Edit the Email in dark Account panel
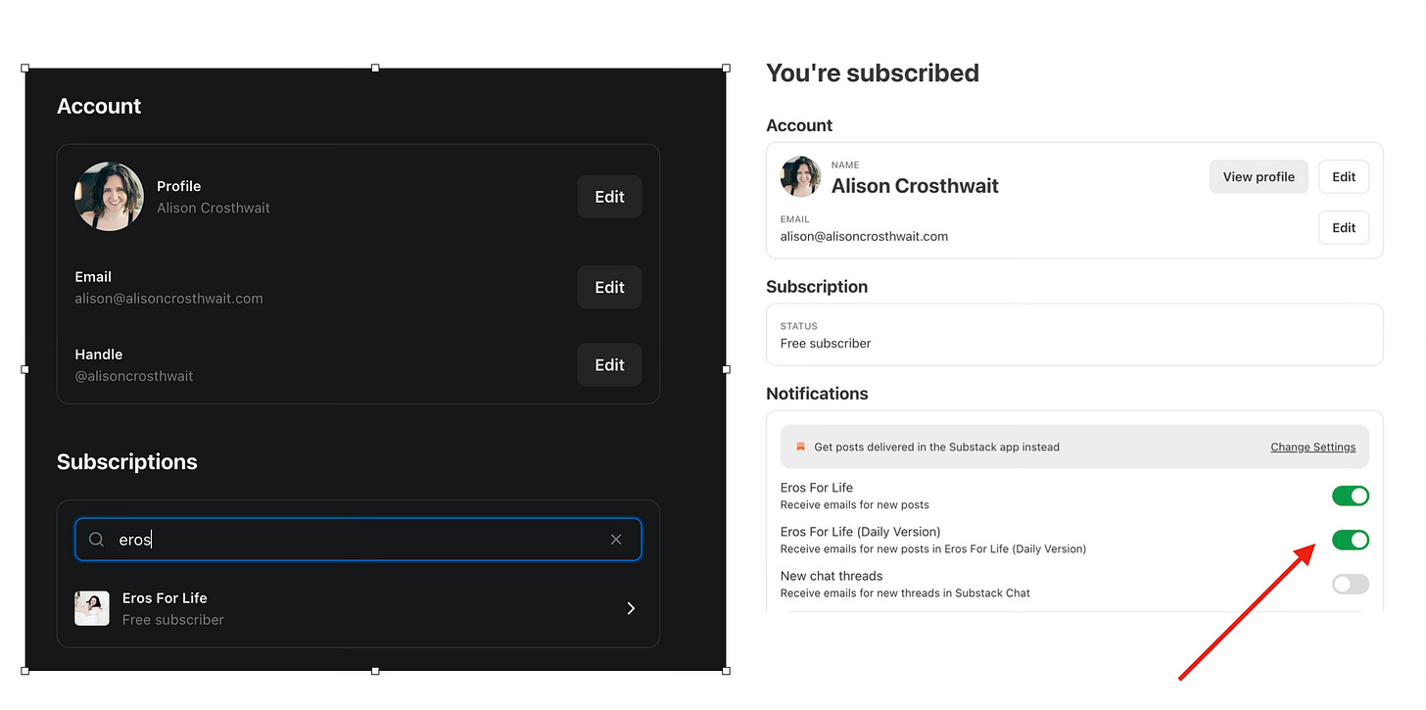 [x=609, y=287]
